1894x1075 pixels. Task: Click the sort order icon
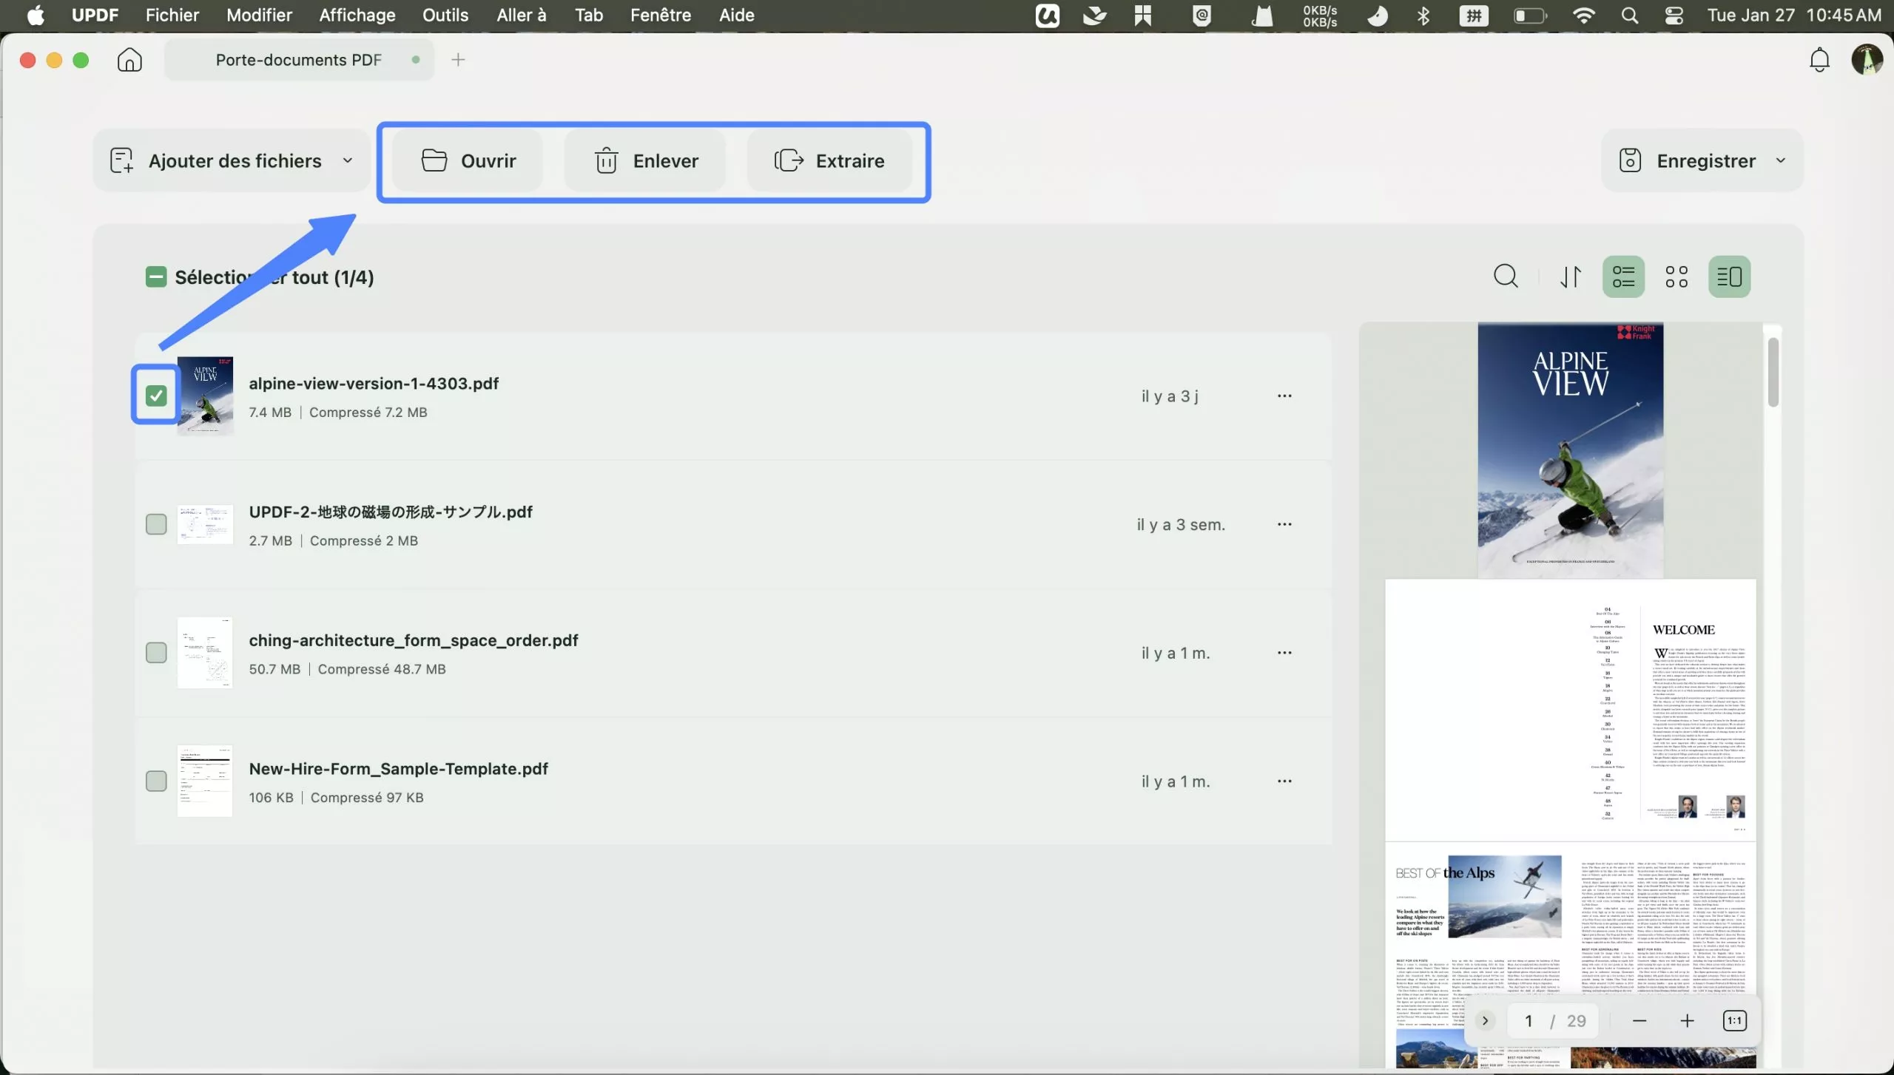tap(1571, 276)
